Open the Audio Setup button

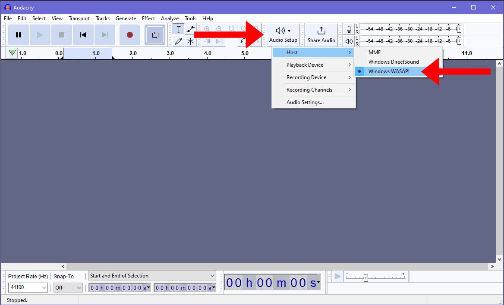pos(283,35)
